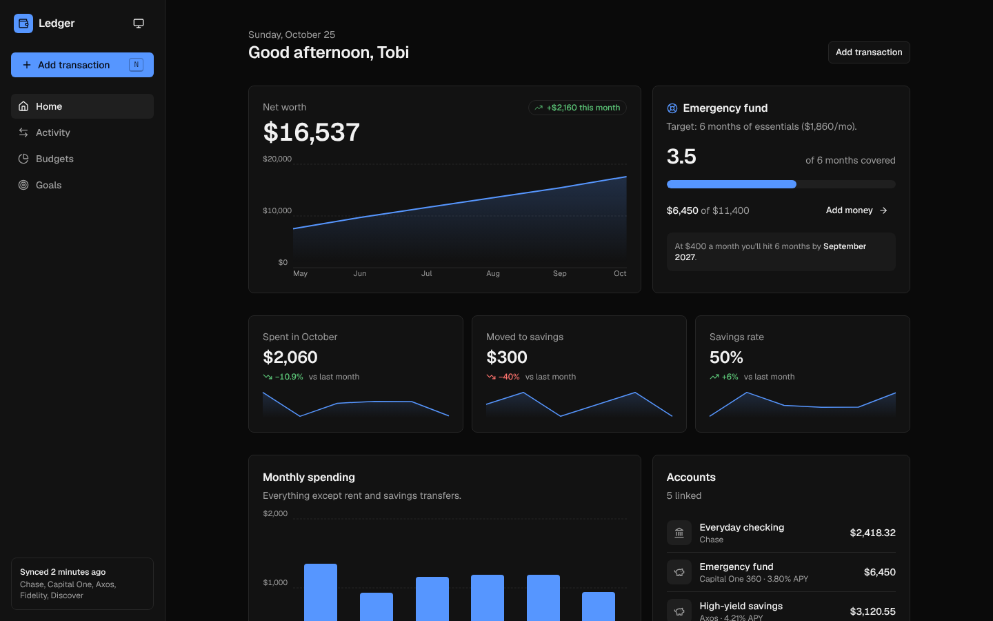Click the Savings rate sparkline chart
The width and height of the screenshot is (993, 621).
(803, 404)
